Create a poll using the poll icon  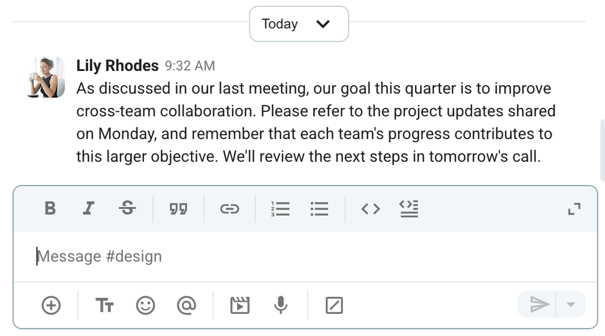coord(334,305)
